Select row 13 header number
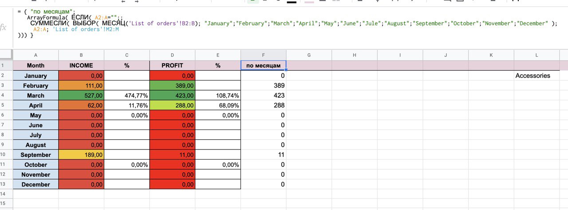This screenshot has height=210, width=568. point(6,184)
